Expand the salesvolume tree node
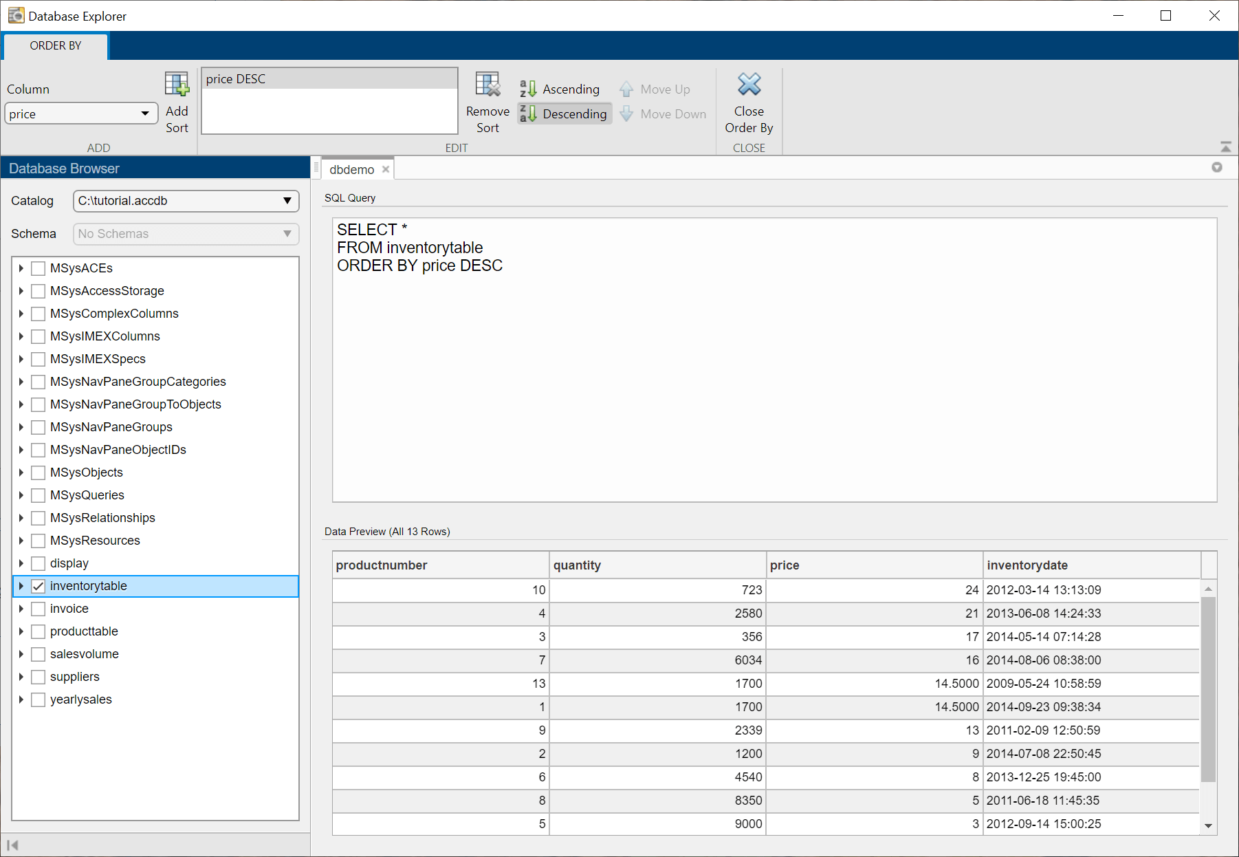The width and height of the screenshot is (1239, 857). (21, 654)
